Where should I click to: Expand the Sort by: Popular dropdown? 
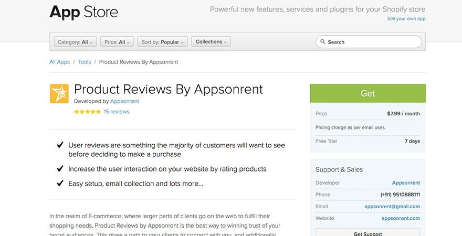click(x=163, y=42)
